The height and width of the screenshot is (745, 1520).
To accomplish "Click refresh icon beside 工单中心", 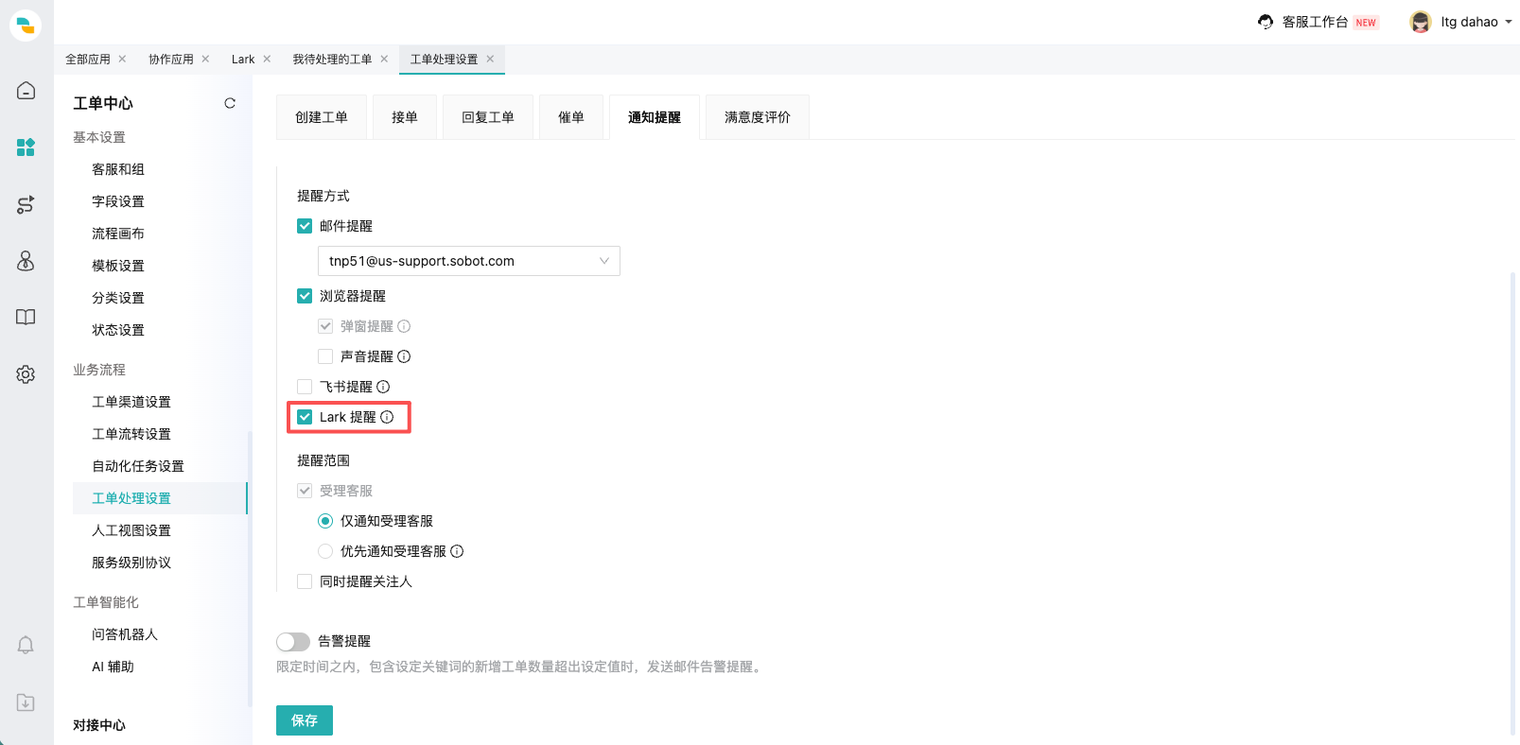I will pos(230,103).
